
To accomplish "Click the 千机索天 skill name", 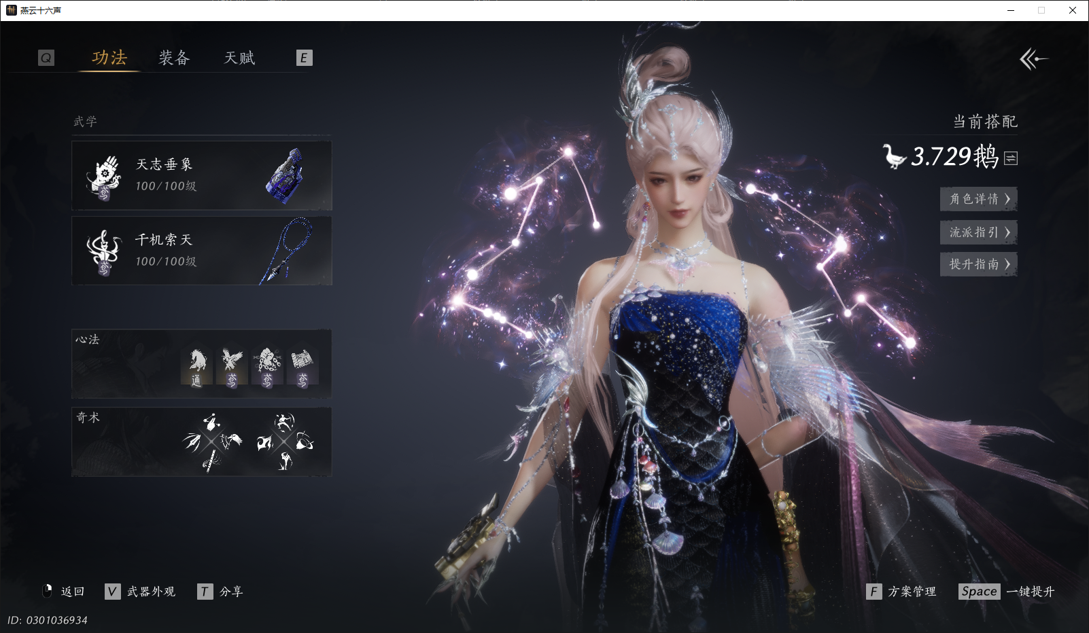I will pos(164,240).
